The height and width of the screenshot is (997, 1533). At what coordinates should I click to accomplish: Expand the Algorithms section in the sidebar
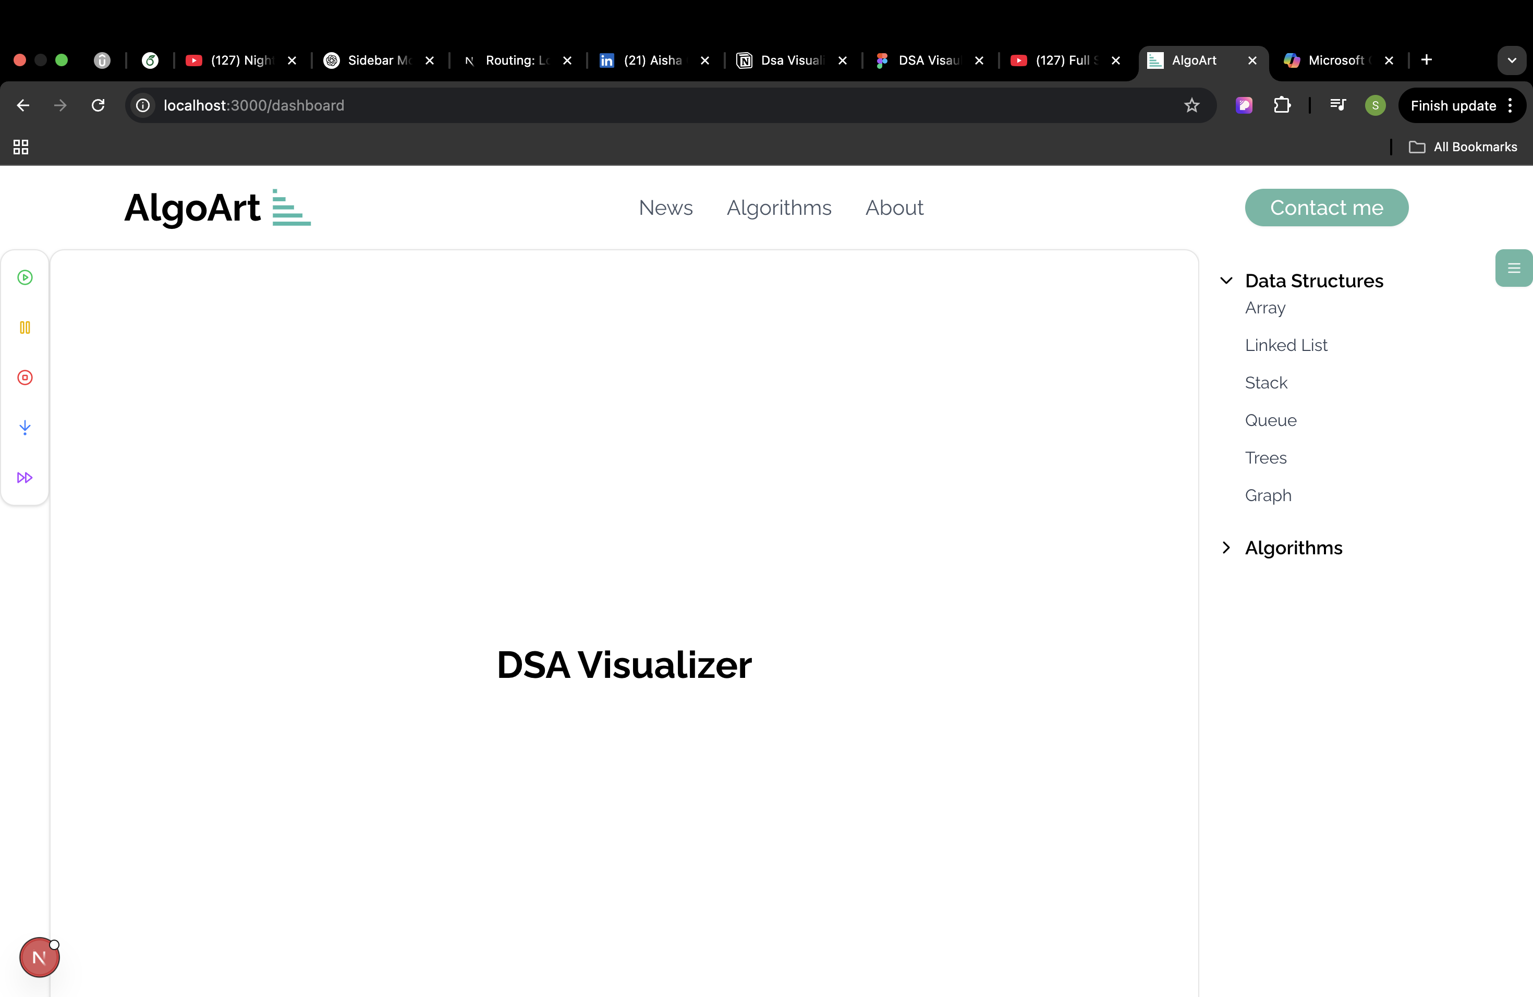[1226, 548]
